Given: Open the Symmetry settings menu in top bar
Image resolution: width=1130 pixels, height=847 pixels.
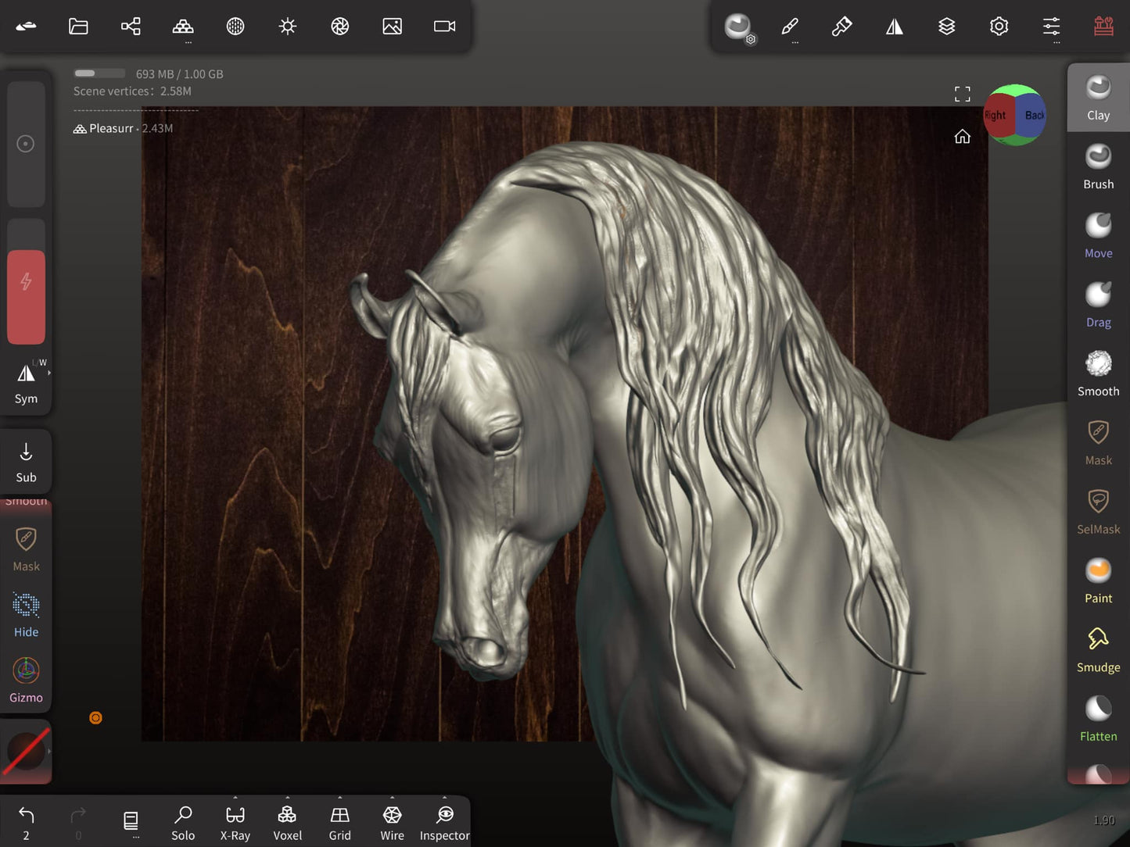Looking at the screenshot, I should tap(895, 27).
